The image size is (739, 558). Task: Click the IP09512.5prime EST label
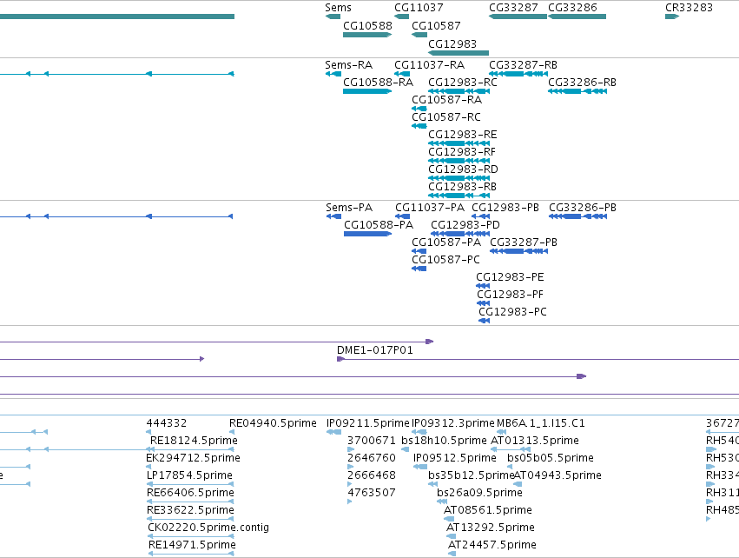coord(455,458)
